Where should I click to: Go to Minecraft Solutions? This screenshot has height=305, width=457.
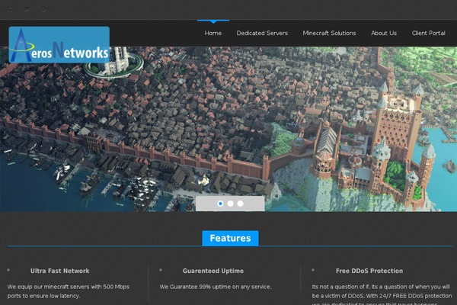[329, 34]
